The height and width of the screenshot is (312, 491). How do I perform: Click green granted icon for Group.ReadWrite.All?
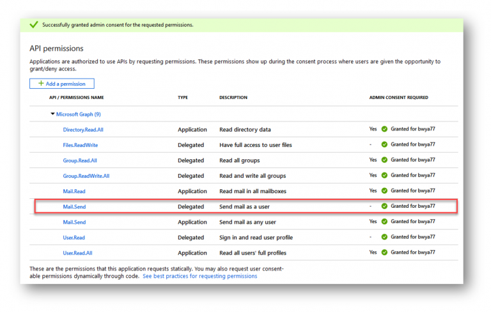(x=384, y=175)
